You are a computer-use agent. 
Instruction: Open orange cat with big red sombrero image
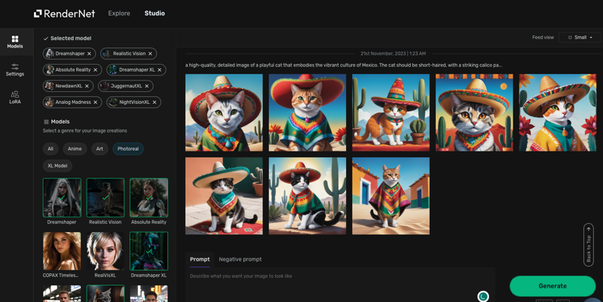(x=308, y=112)
